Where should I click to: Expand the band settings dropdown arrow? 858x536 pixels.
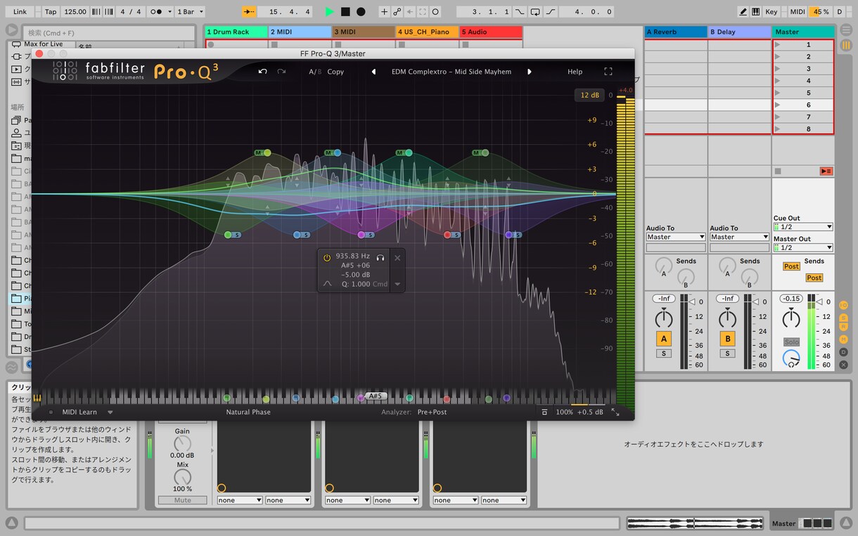click(397, 285)
